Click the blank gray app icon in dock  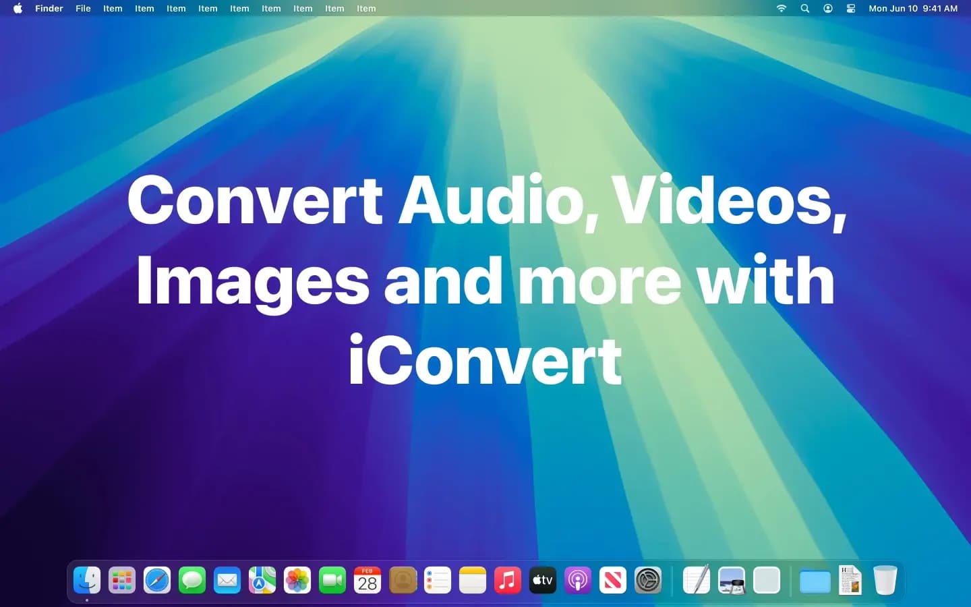pyautogui.click(x=767, y=580)
